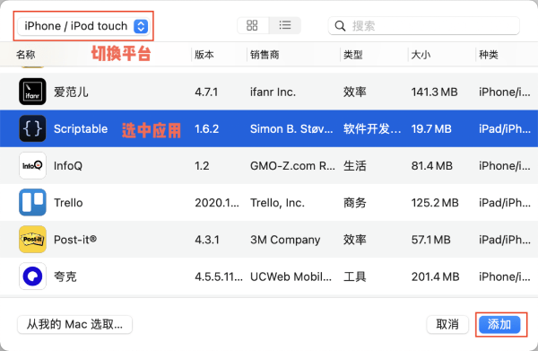Switch to list view

285,25
